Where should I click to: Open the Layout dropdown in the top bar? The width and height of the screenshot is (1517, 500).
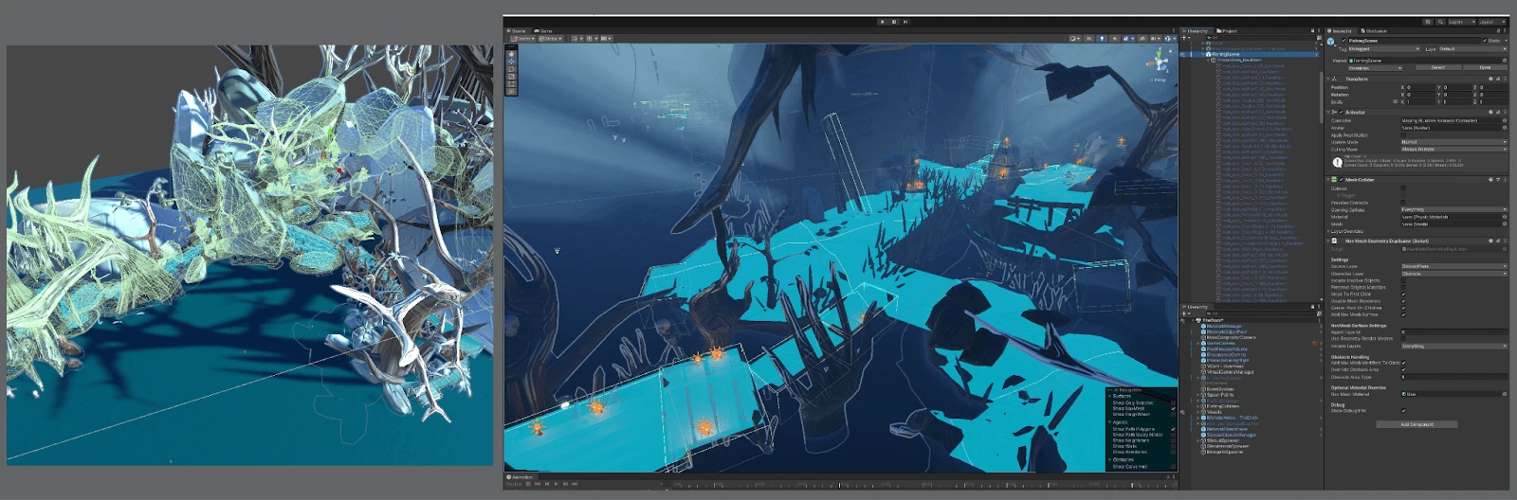coord(1491,21)
